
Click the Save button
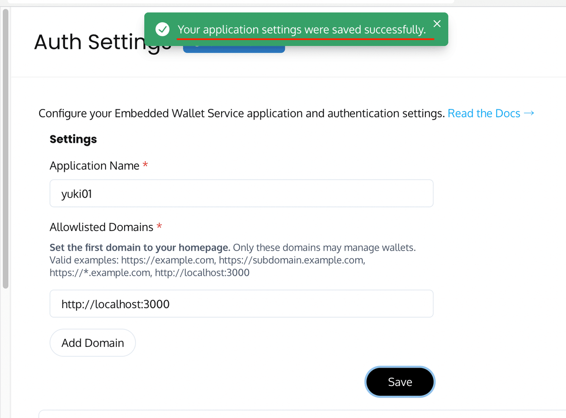(x=400, y=382)
